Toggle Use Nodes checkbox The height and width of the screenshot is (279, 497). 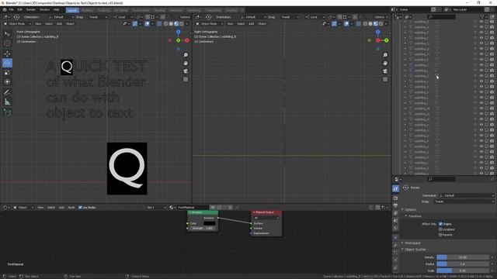80,208
